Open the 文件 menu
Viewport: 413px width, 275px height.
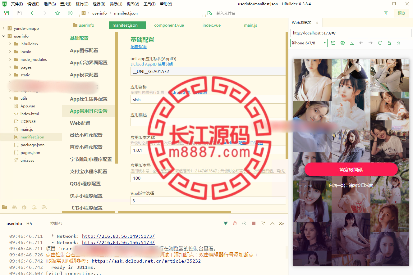(17, 4)
